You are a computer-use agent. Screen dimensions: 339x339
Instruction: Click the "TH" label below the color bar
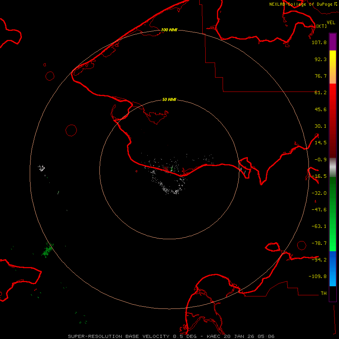pos(323,293)
